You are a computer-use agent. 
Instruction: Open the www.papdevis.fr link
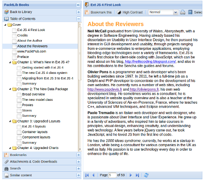[105, 89]
